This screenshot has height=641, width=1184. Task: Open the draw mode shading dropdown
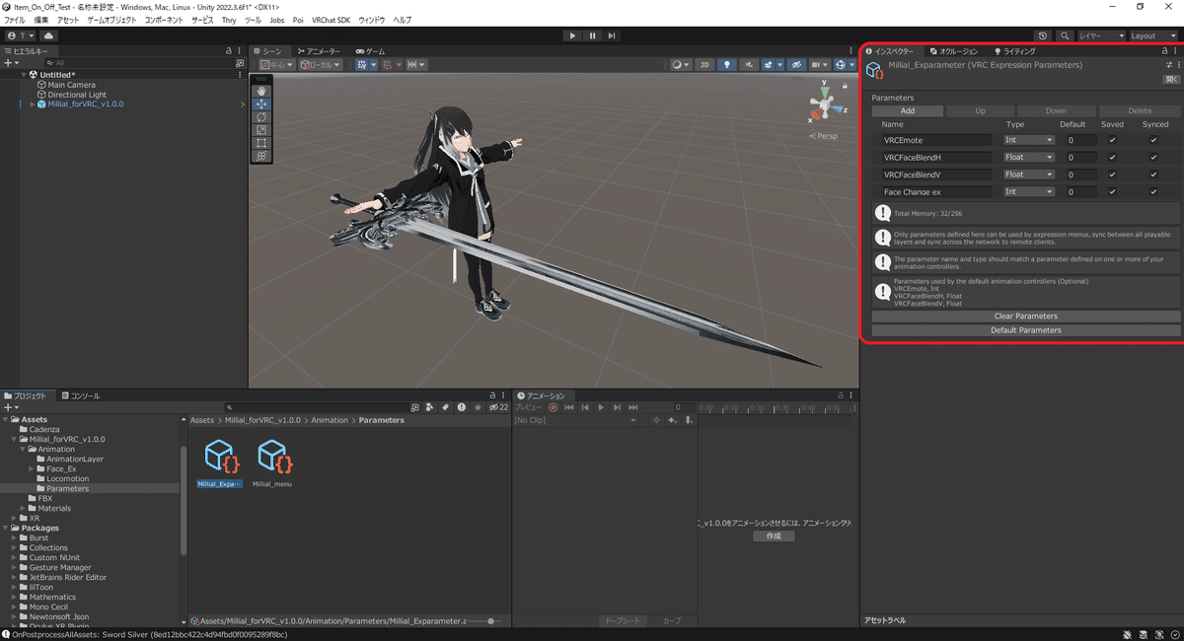click(x=681, y=65)
